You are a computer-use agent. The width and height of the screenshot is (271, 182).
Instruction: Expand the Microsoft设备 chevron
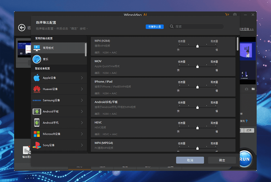tap(82, 134)
